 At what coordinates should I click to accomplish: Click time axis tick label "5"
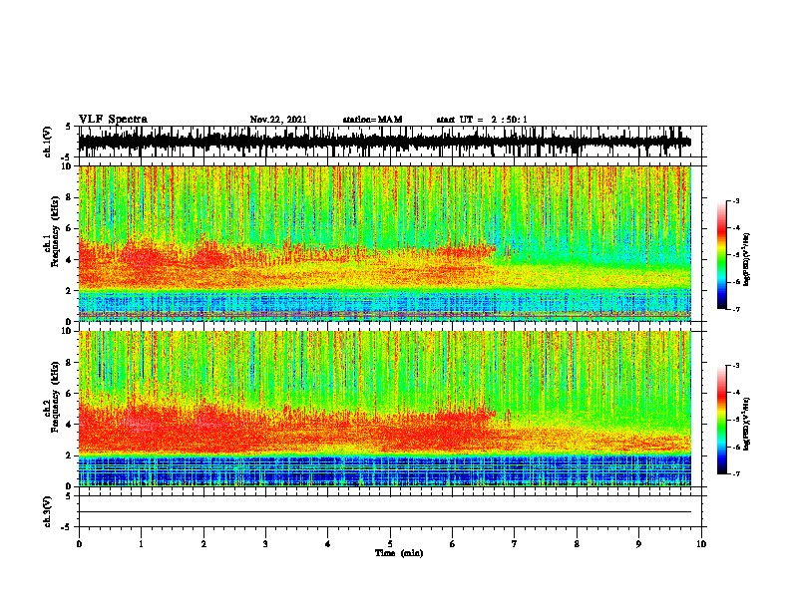[390, 544]
